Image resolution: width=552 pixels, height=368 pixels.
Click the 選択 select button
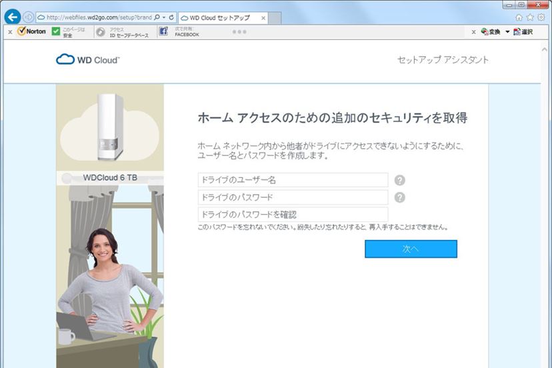pos(523,32)
